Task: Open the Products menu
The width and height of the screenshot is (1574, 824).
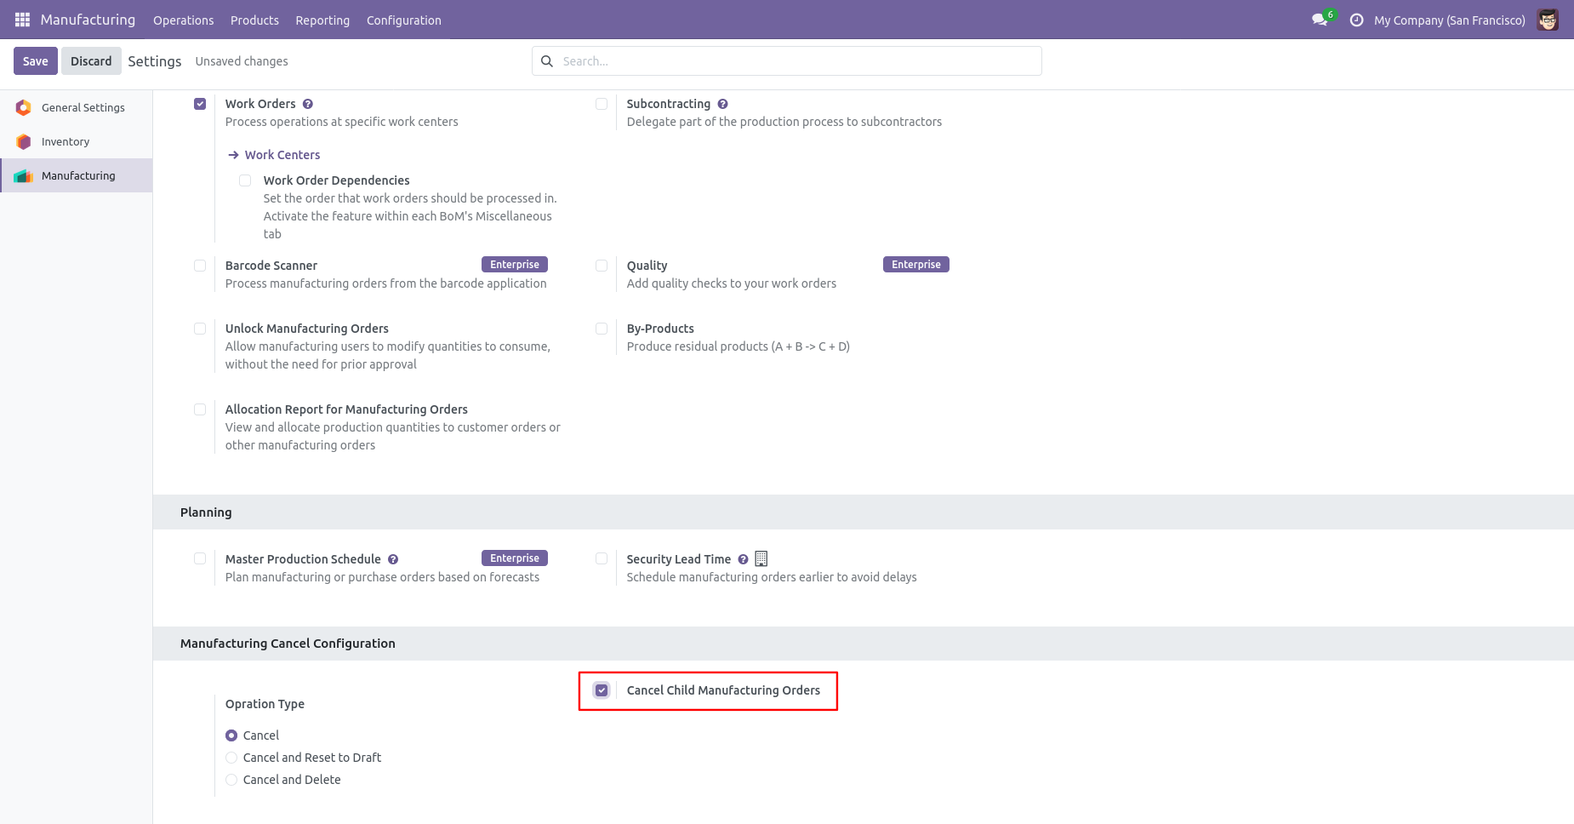Action: coord(254,20)
